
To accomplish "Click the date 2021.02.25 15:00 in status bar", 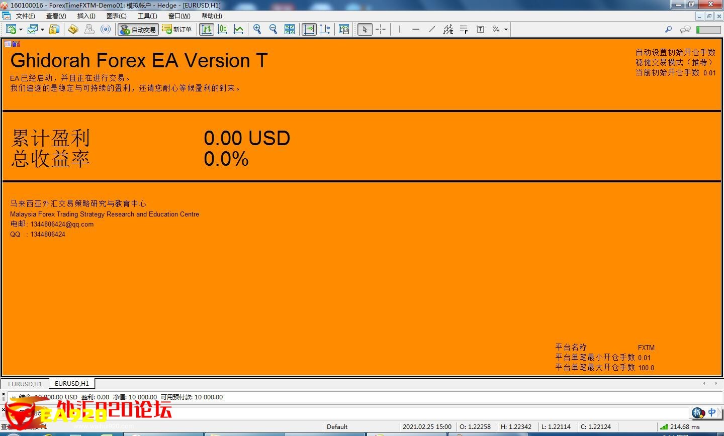I will (x=427, y=427).
